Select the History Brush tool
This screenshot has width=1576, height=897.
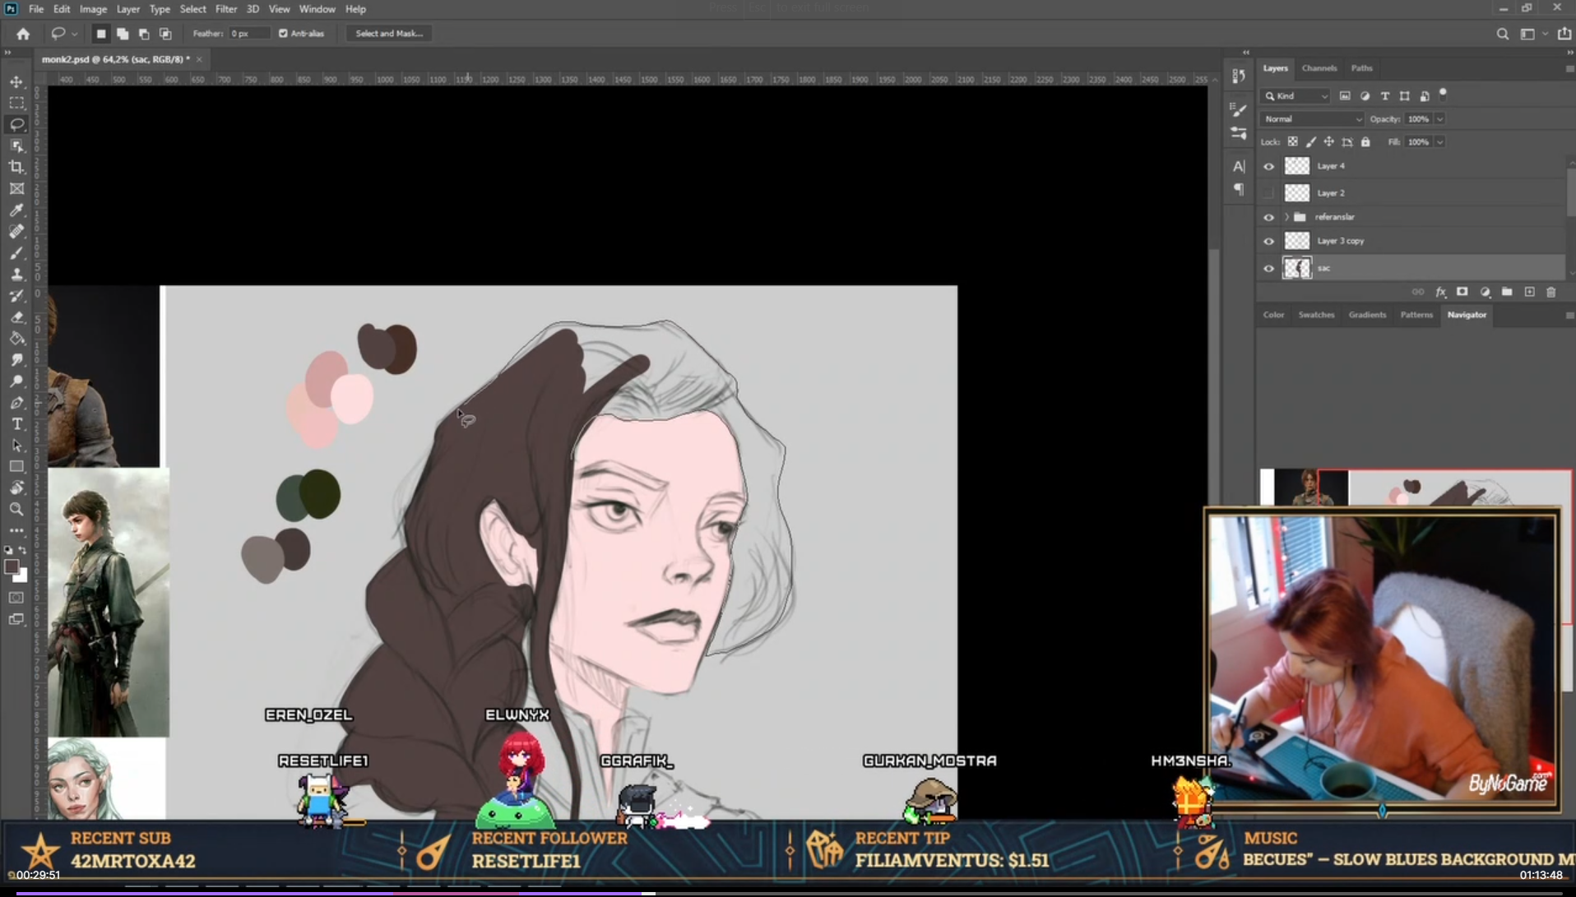click(16, 295)
